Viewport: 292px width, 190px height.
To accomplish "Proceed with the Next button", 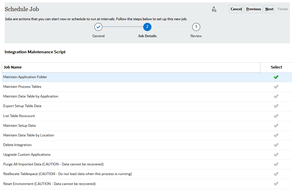I will pos(269,9).
